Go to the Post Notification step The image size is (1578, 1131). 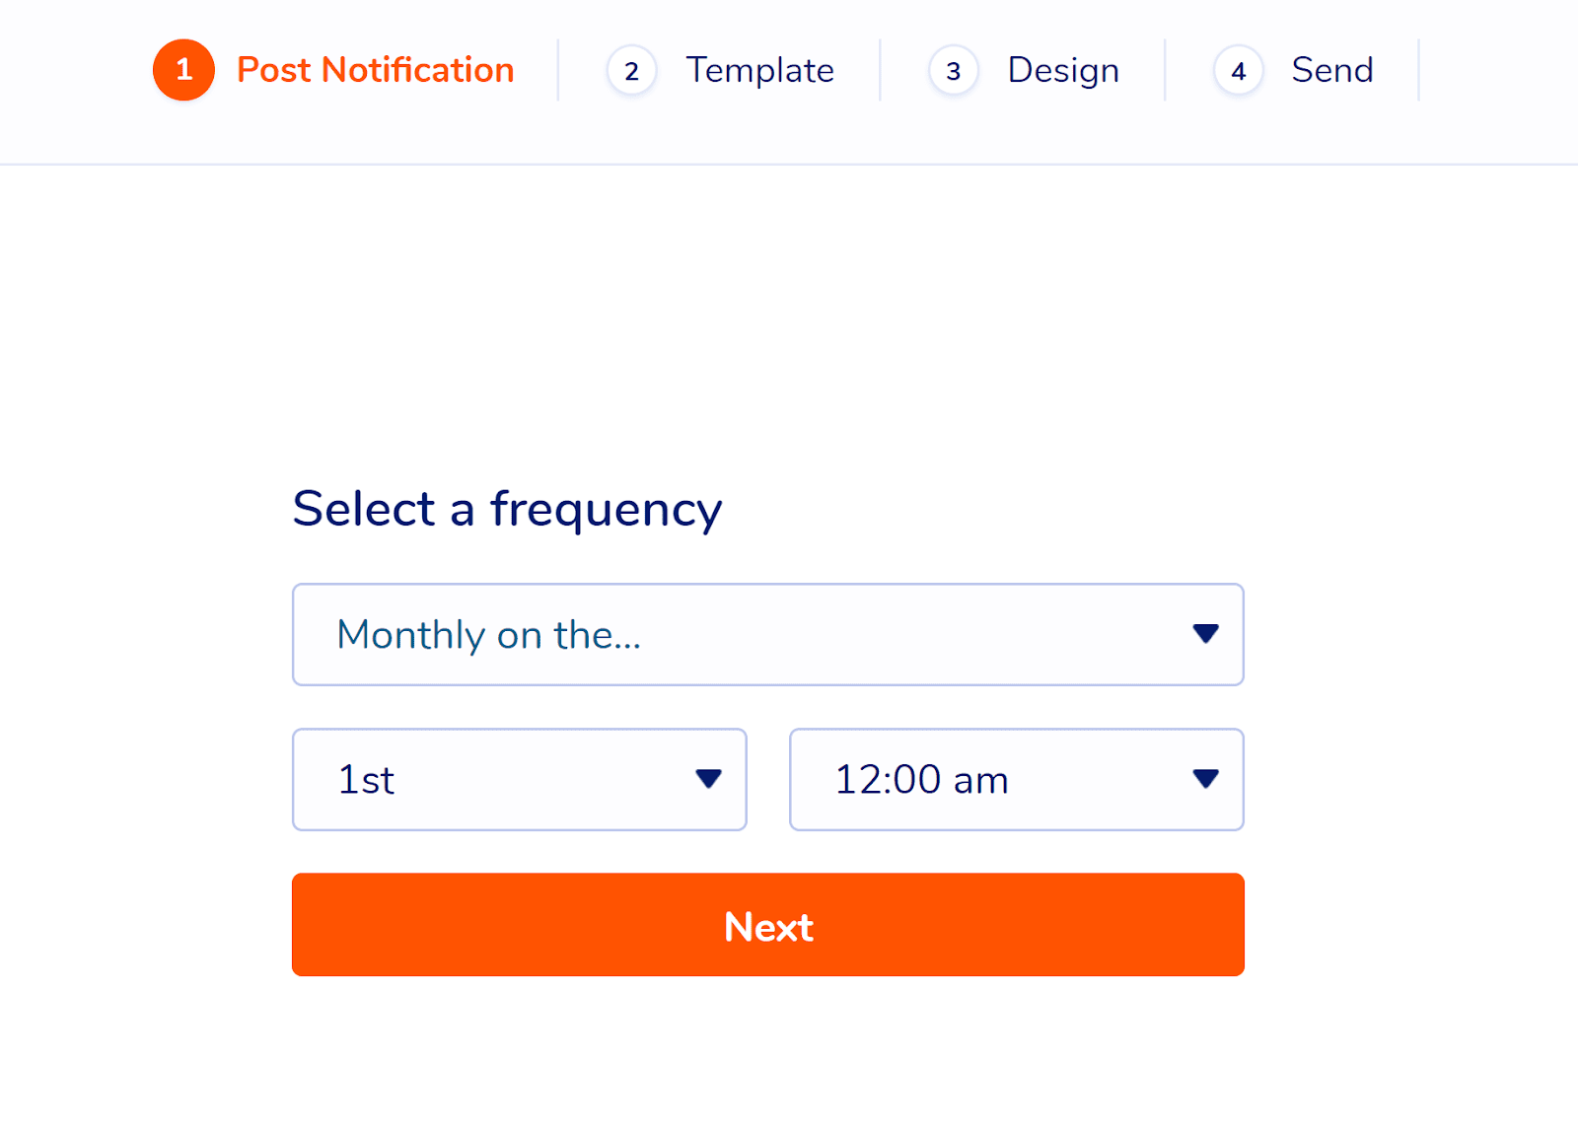click(375, 70)
